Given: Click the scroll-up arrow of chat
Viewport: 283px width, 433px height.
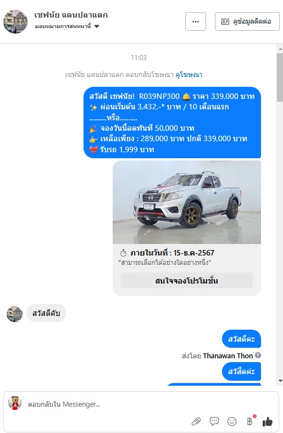Looking at the screenshot, I should [280, 49].
